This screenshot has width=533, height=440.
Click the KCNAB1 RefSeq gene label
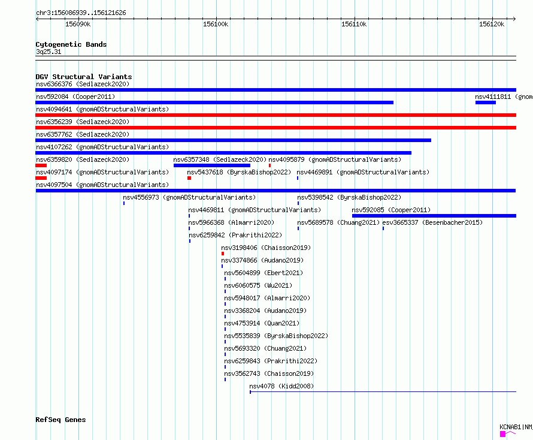516,427
